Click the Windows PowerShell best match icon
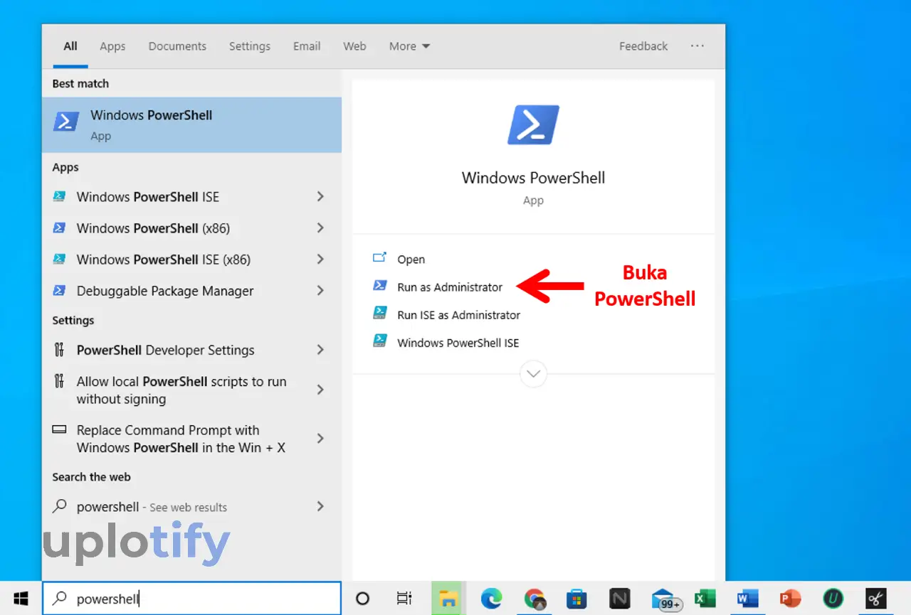The image size is (911, 615). pos(66,122)
